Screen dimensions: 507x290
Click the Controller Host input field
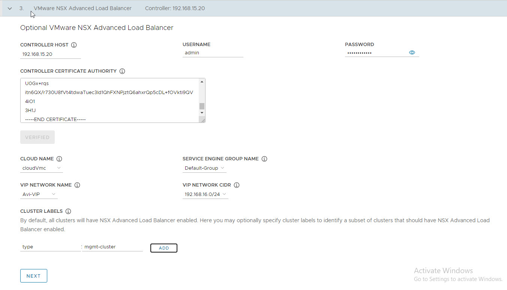(x=50, y=54)
